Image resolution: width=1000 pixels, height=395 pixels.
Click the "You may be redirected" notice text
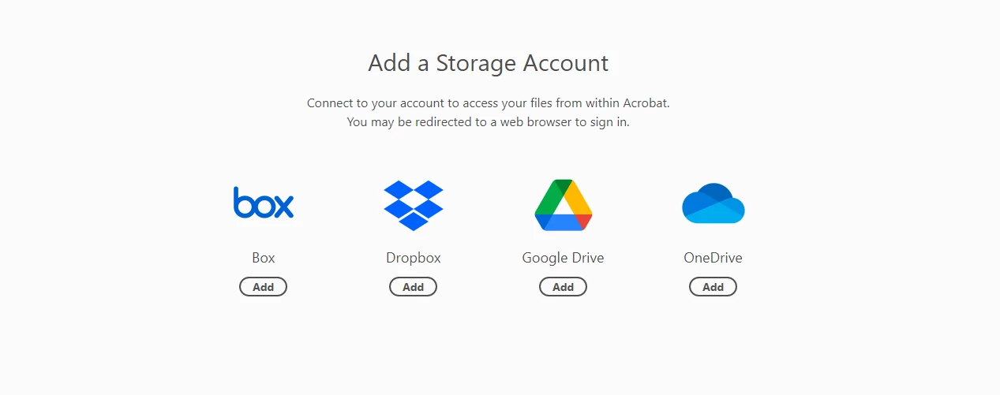489,122
